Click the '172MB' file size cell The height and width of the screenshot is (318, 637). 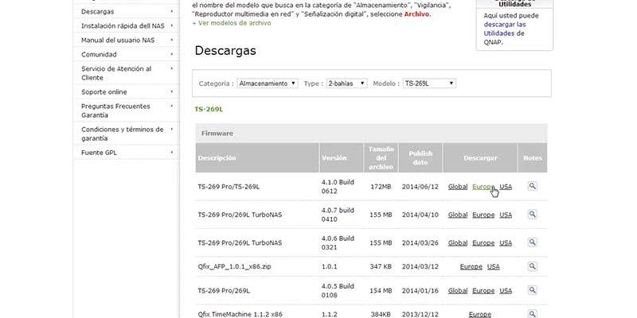tap(381, 187)
